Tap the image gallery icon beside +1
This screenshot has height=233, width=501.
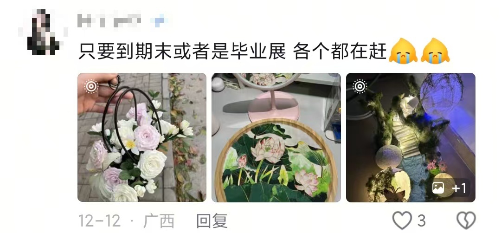[438, 188]
